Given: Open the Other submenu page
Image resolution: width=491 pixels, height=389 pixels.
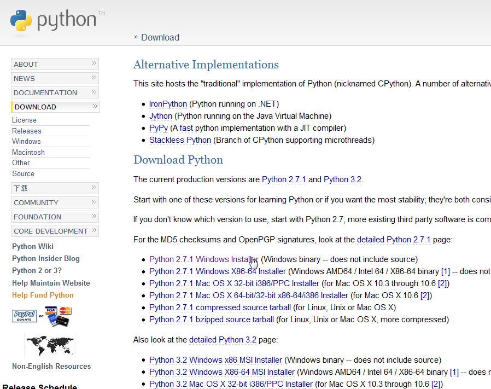Looking at the screenshot, I should point(21,162).
